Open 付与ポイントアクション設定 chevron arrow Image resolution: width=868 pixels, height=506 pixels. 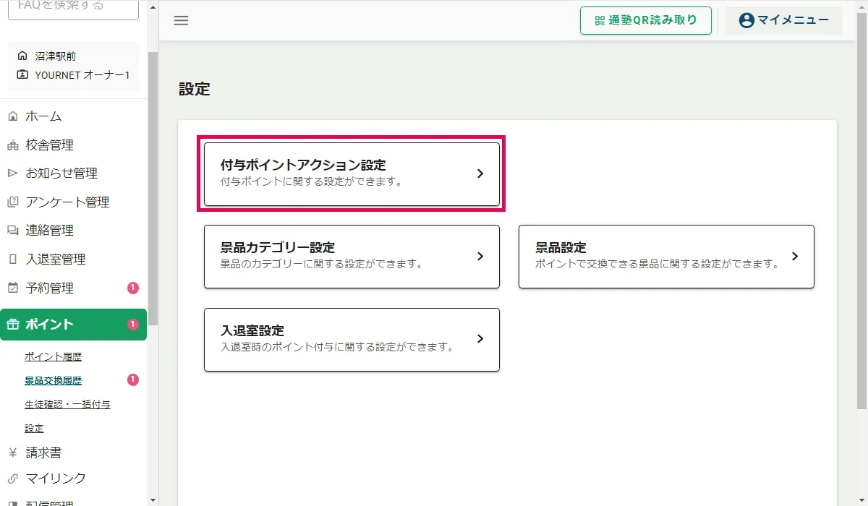[480, 174]
